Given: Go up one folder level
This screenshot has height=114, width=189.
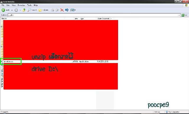Looking at the screenshot, I should [24, 10].
